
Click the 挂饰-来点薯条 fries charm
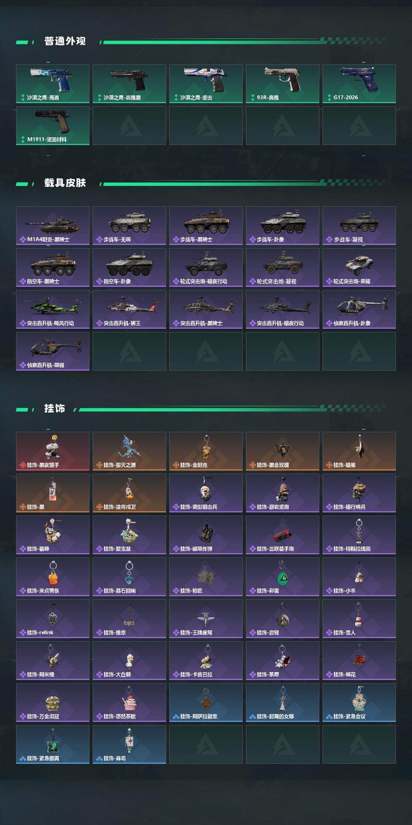(53, 577)
